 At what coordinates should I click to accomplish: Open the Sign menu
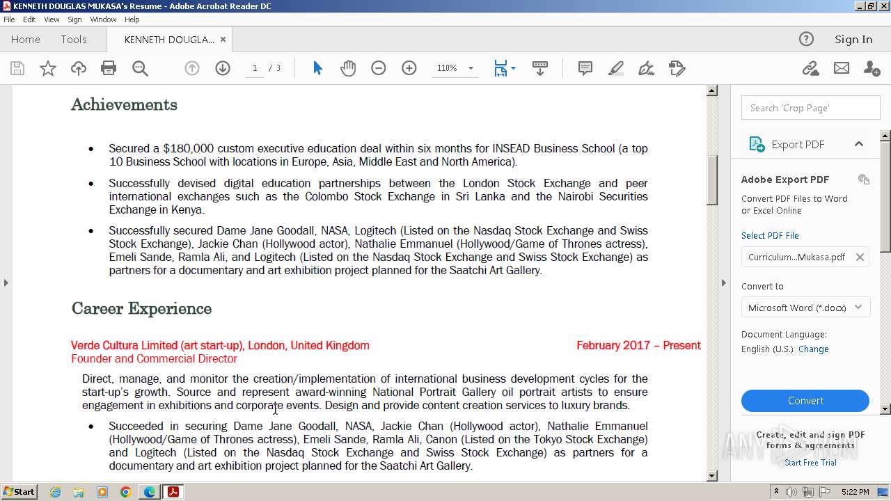click(74, 19)
